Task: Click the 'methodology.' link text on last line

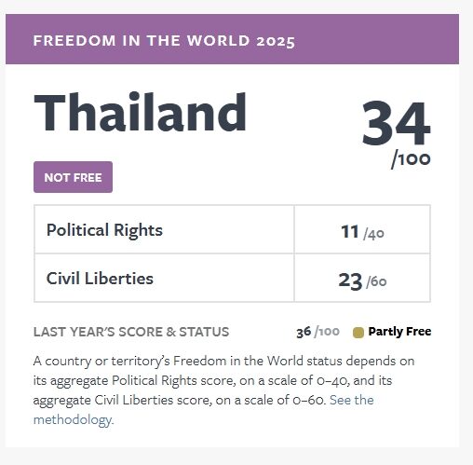Action: [74, 420]
